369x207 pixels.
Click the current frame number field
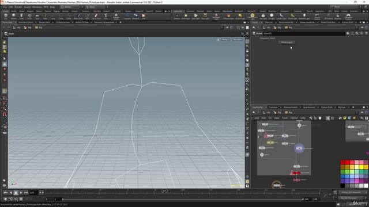(33, 193)
